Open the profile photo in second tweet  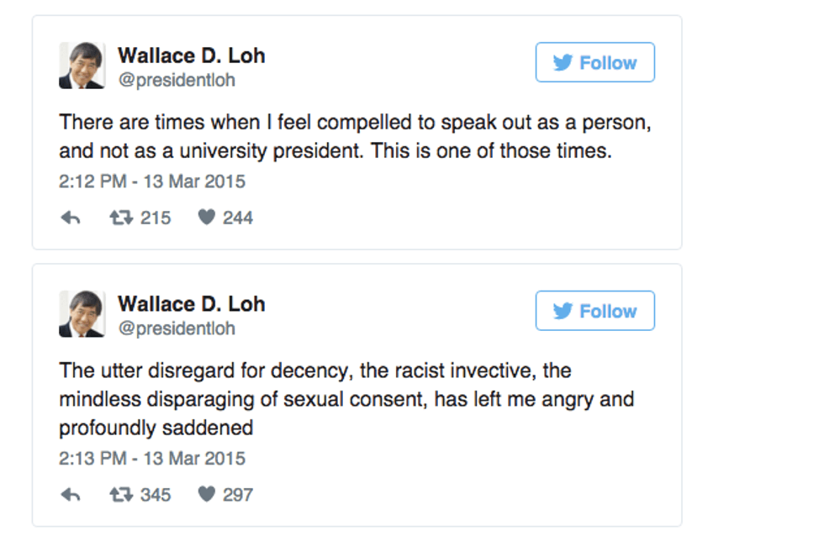pyautogui.click(x=82, y=314)
